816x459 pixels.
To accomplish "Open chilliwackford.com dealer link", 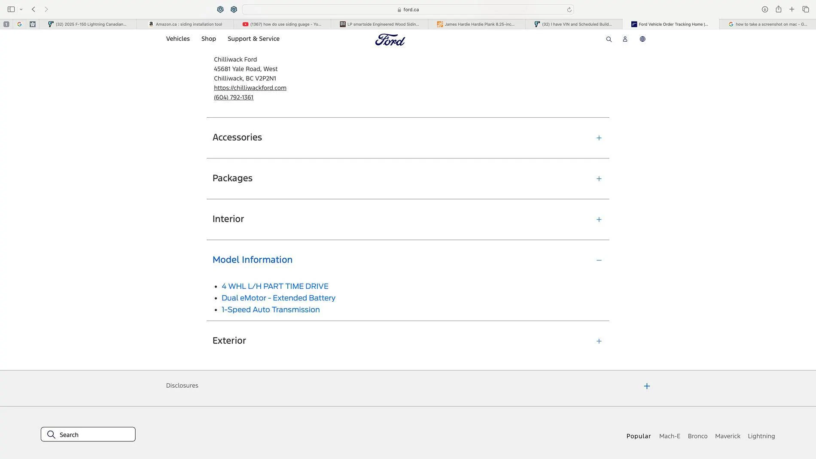I will (x=250, y=88).
